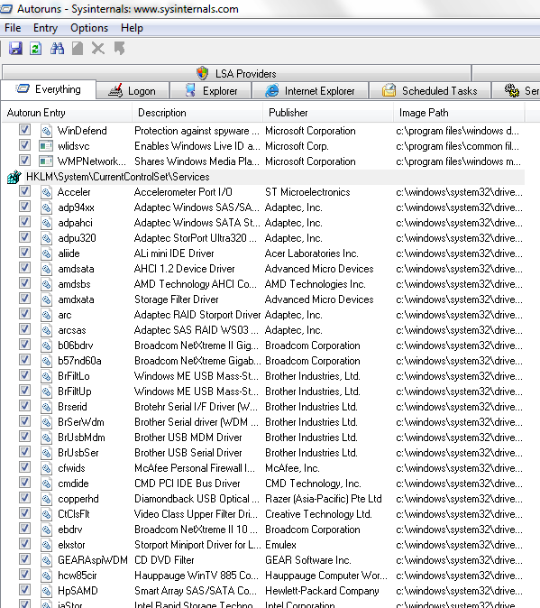
Task: Sort by Publisher column header
Action: [328, 113]
